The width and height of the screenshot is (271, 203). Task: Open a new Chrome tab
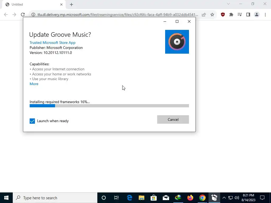pos(71,4)
